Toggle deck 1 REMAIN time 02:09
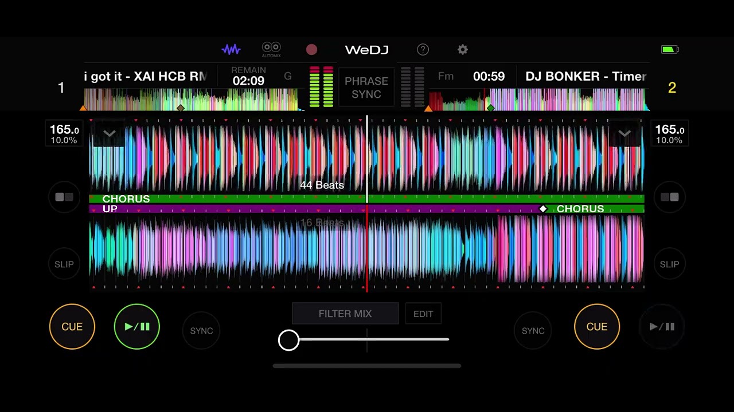The width and height of the screenshot is (734, 412). tap(248, 76)
